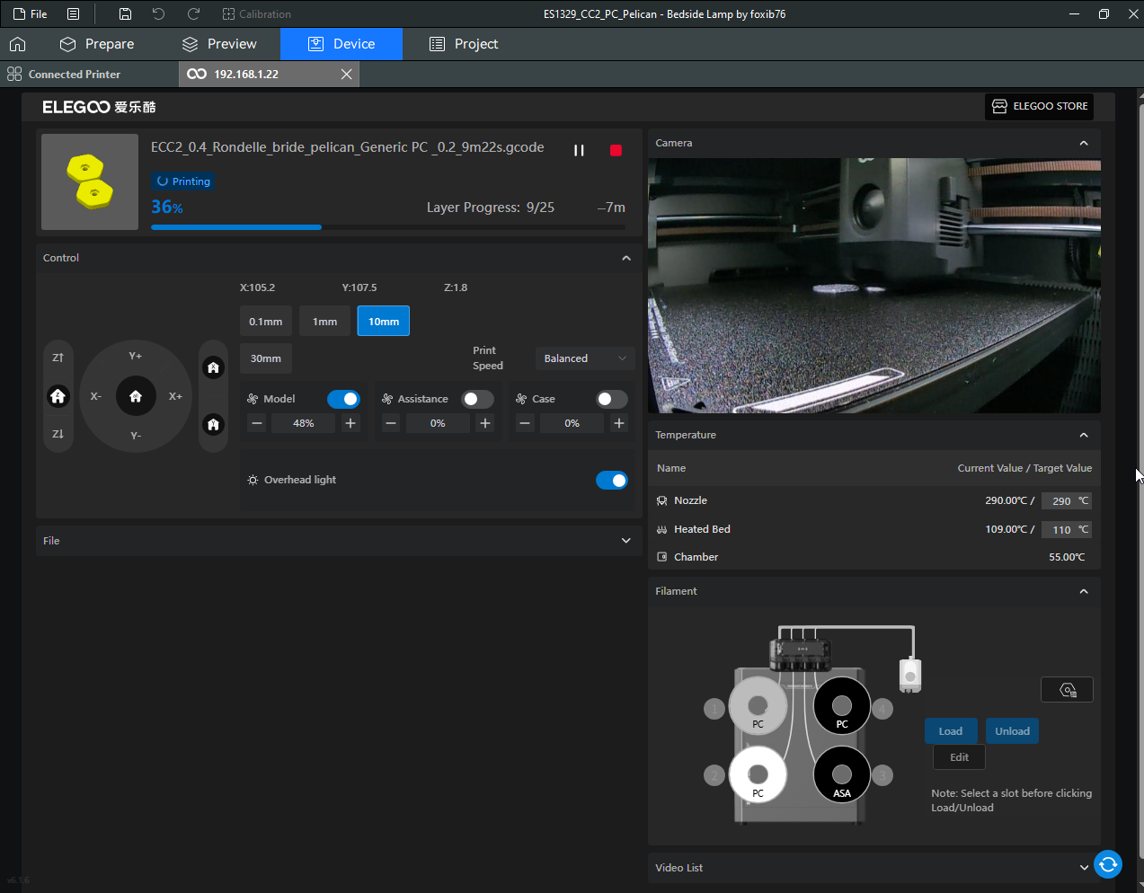Increase Model fan speed with plus

350,423
